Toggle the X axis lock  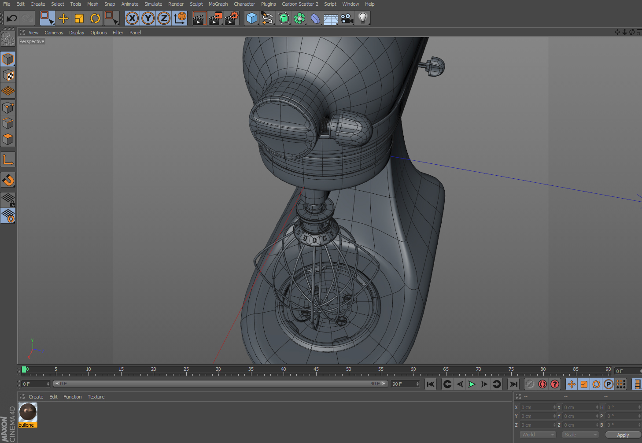tap(132, 18)
